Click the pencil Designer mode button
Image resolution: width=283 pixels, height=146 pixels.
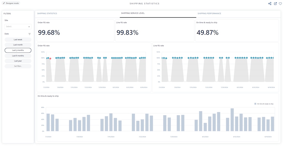(11, 3)
